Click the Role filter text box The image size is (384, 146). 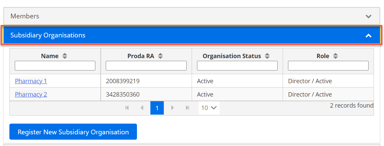tap(328, 65)
